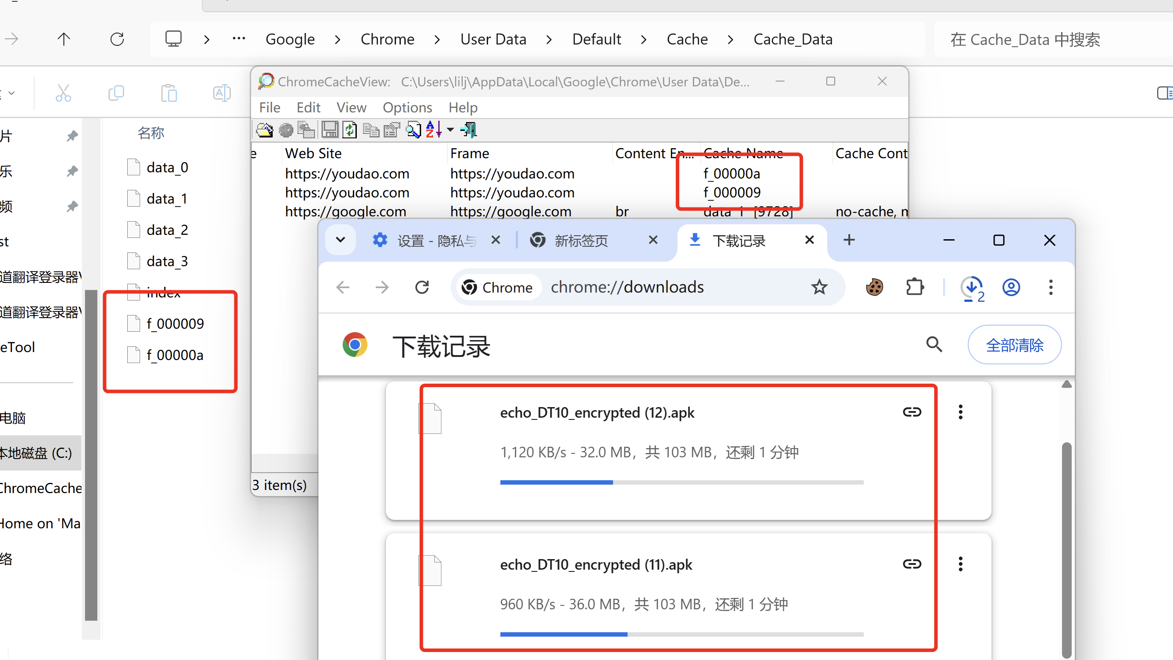Click the floppy disk save icon in ChromeCacheView

coord(329,130)
